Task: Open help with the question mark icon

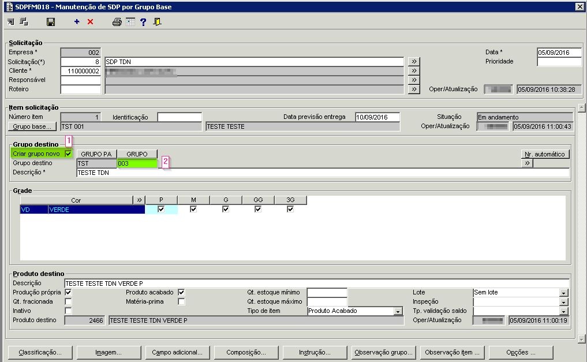Action: tap(143, 22)
